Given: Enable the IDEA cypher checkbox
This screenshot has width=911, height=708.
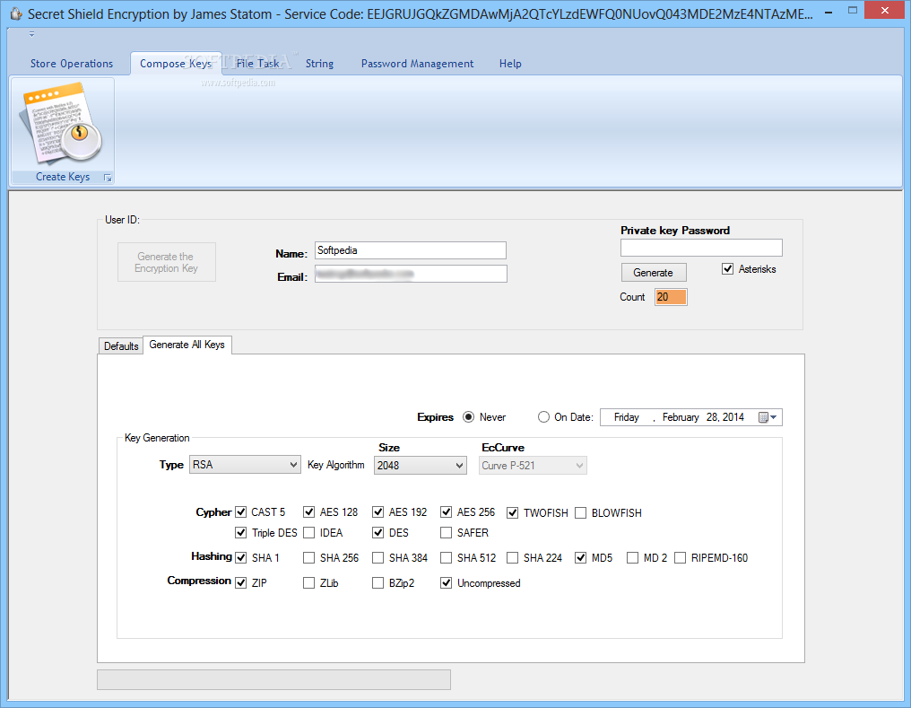Looking at the screenshot, I should [309, 532].
